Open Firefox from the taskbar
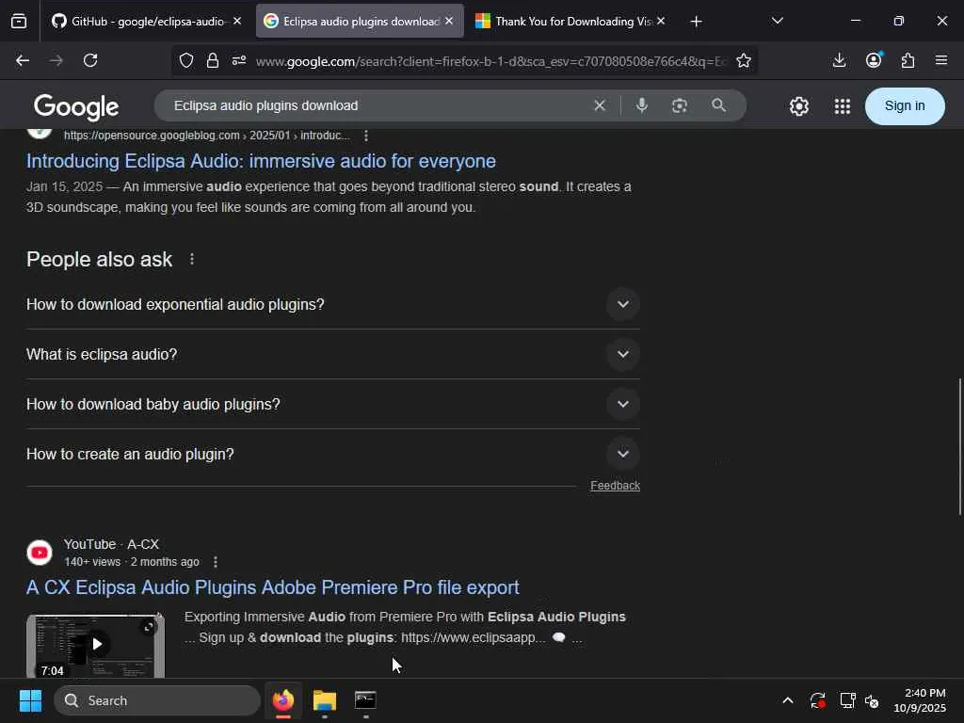The image size is (964, 723). 282,700
